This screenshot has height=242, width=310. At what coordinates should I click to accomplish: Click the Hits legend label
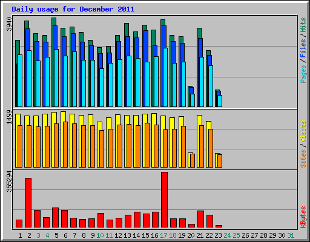coord(303,25)
